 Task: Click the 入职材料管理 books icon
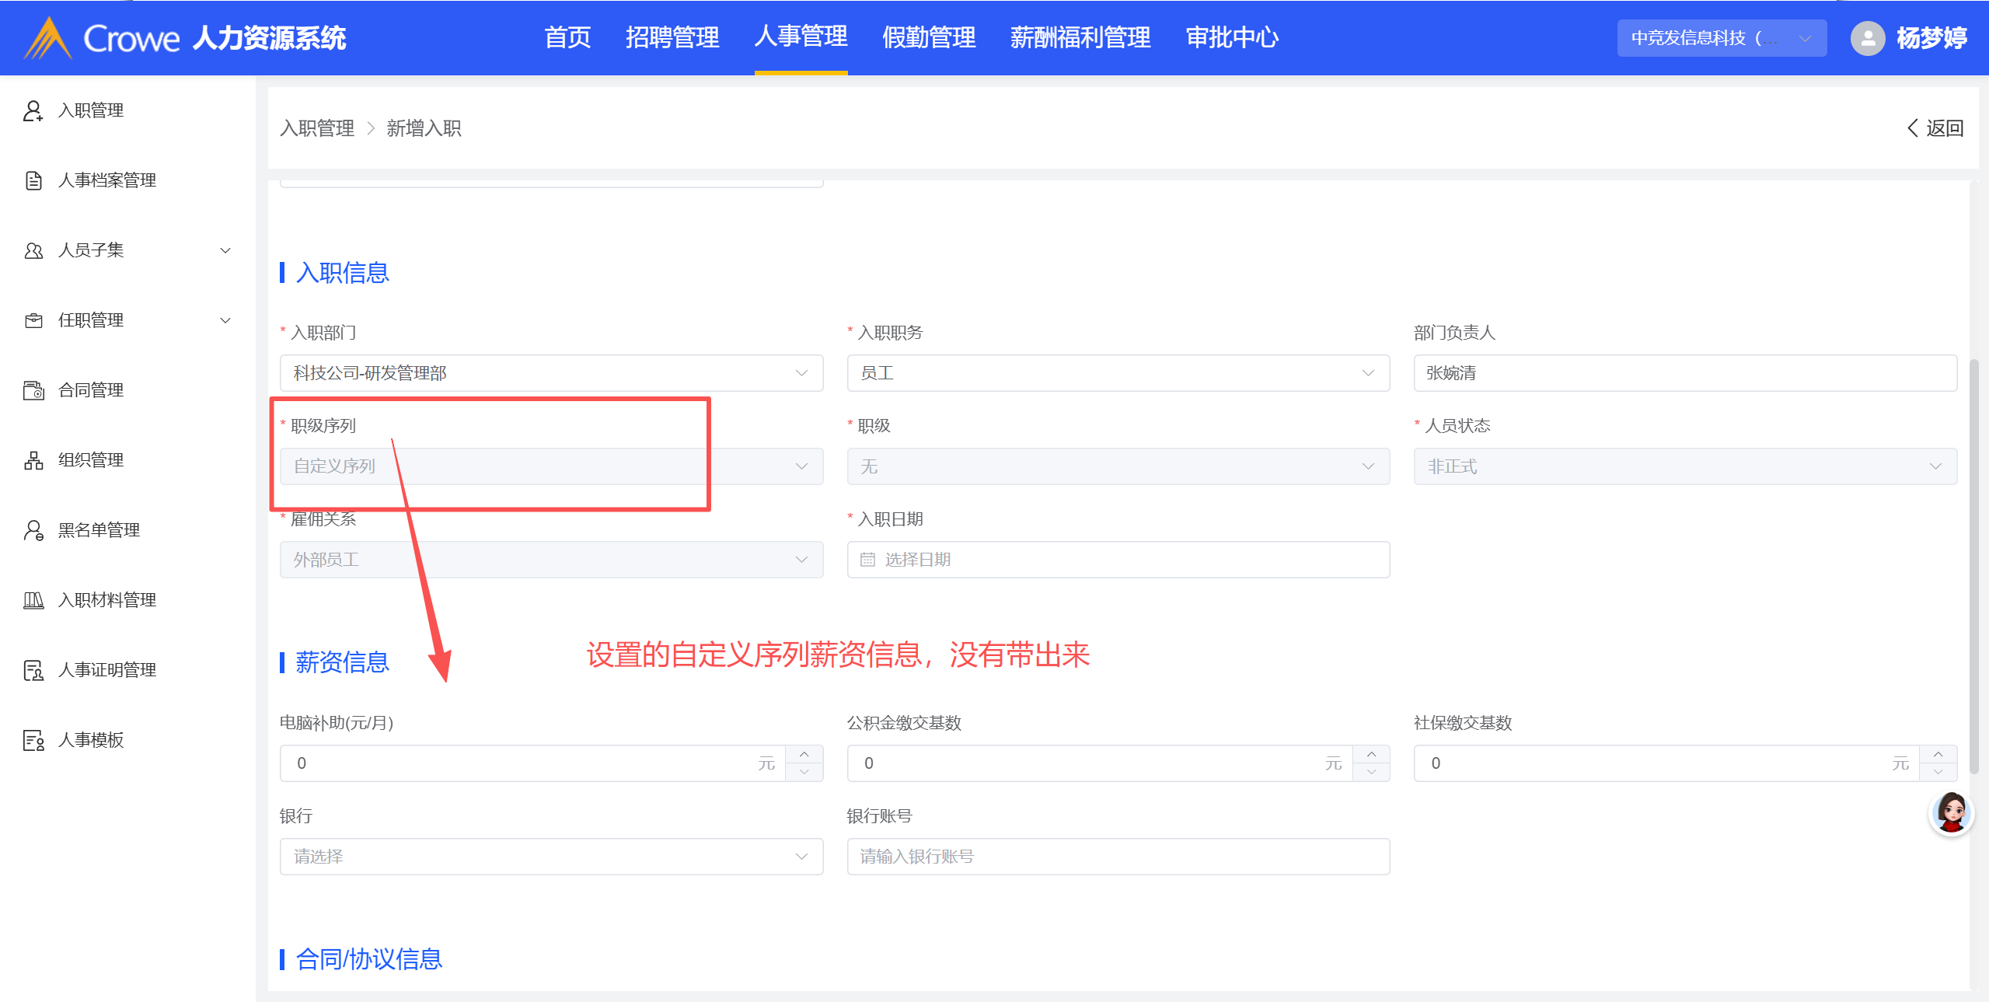pyautogui.click(x=33, y=600)
